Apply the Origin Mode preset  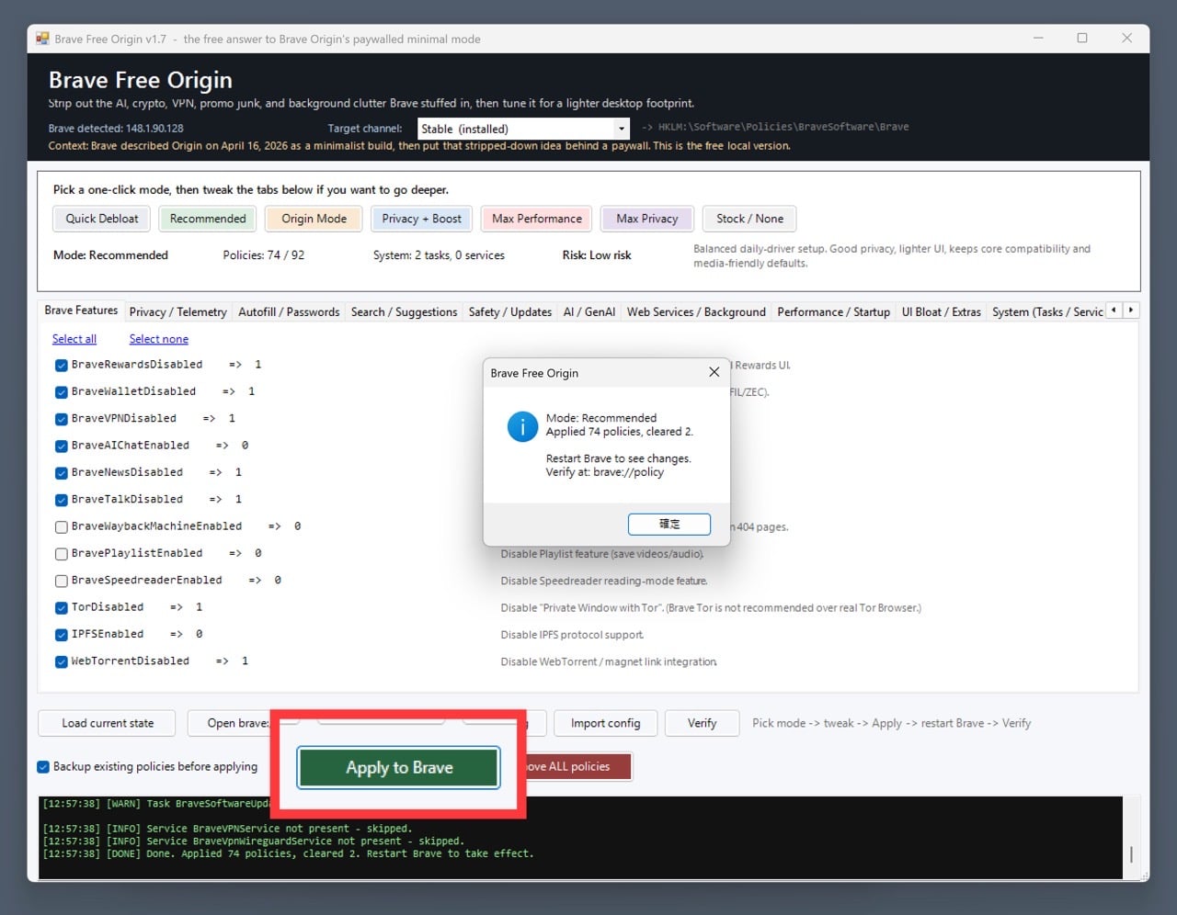(314, 219)
